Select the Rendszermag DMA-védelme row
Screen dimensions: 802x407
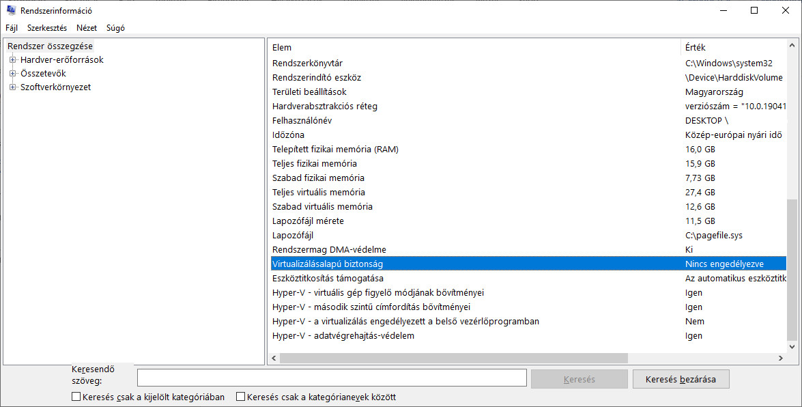click(x=528, y=250)
